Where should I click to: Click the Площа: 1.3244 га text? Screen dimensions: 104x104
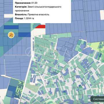click(25, 18)
